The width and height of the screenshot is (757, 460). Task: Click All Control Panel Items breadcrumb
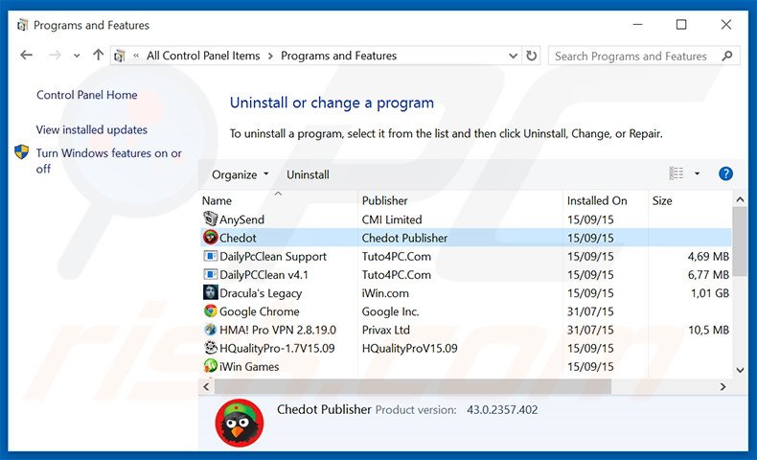[x=203, y=56]
